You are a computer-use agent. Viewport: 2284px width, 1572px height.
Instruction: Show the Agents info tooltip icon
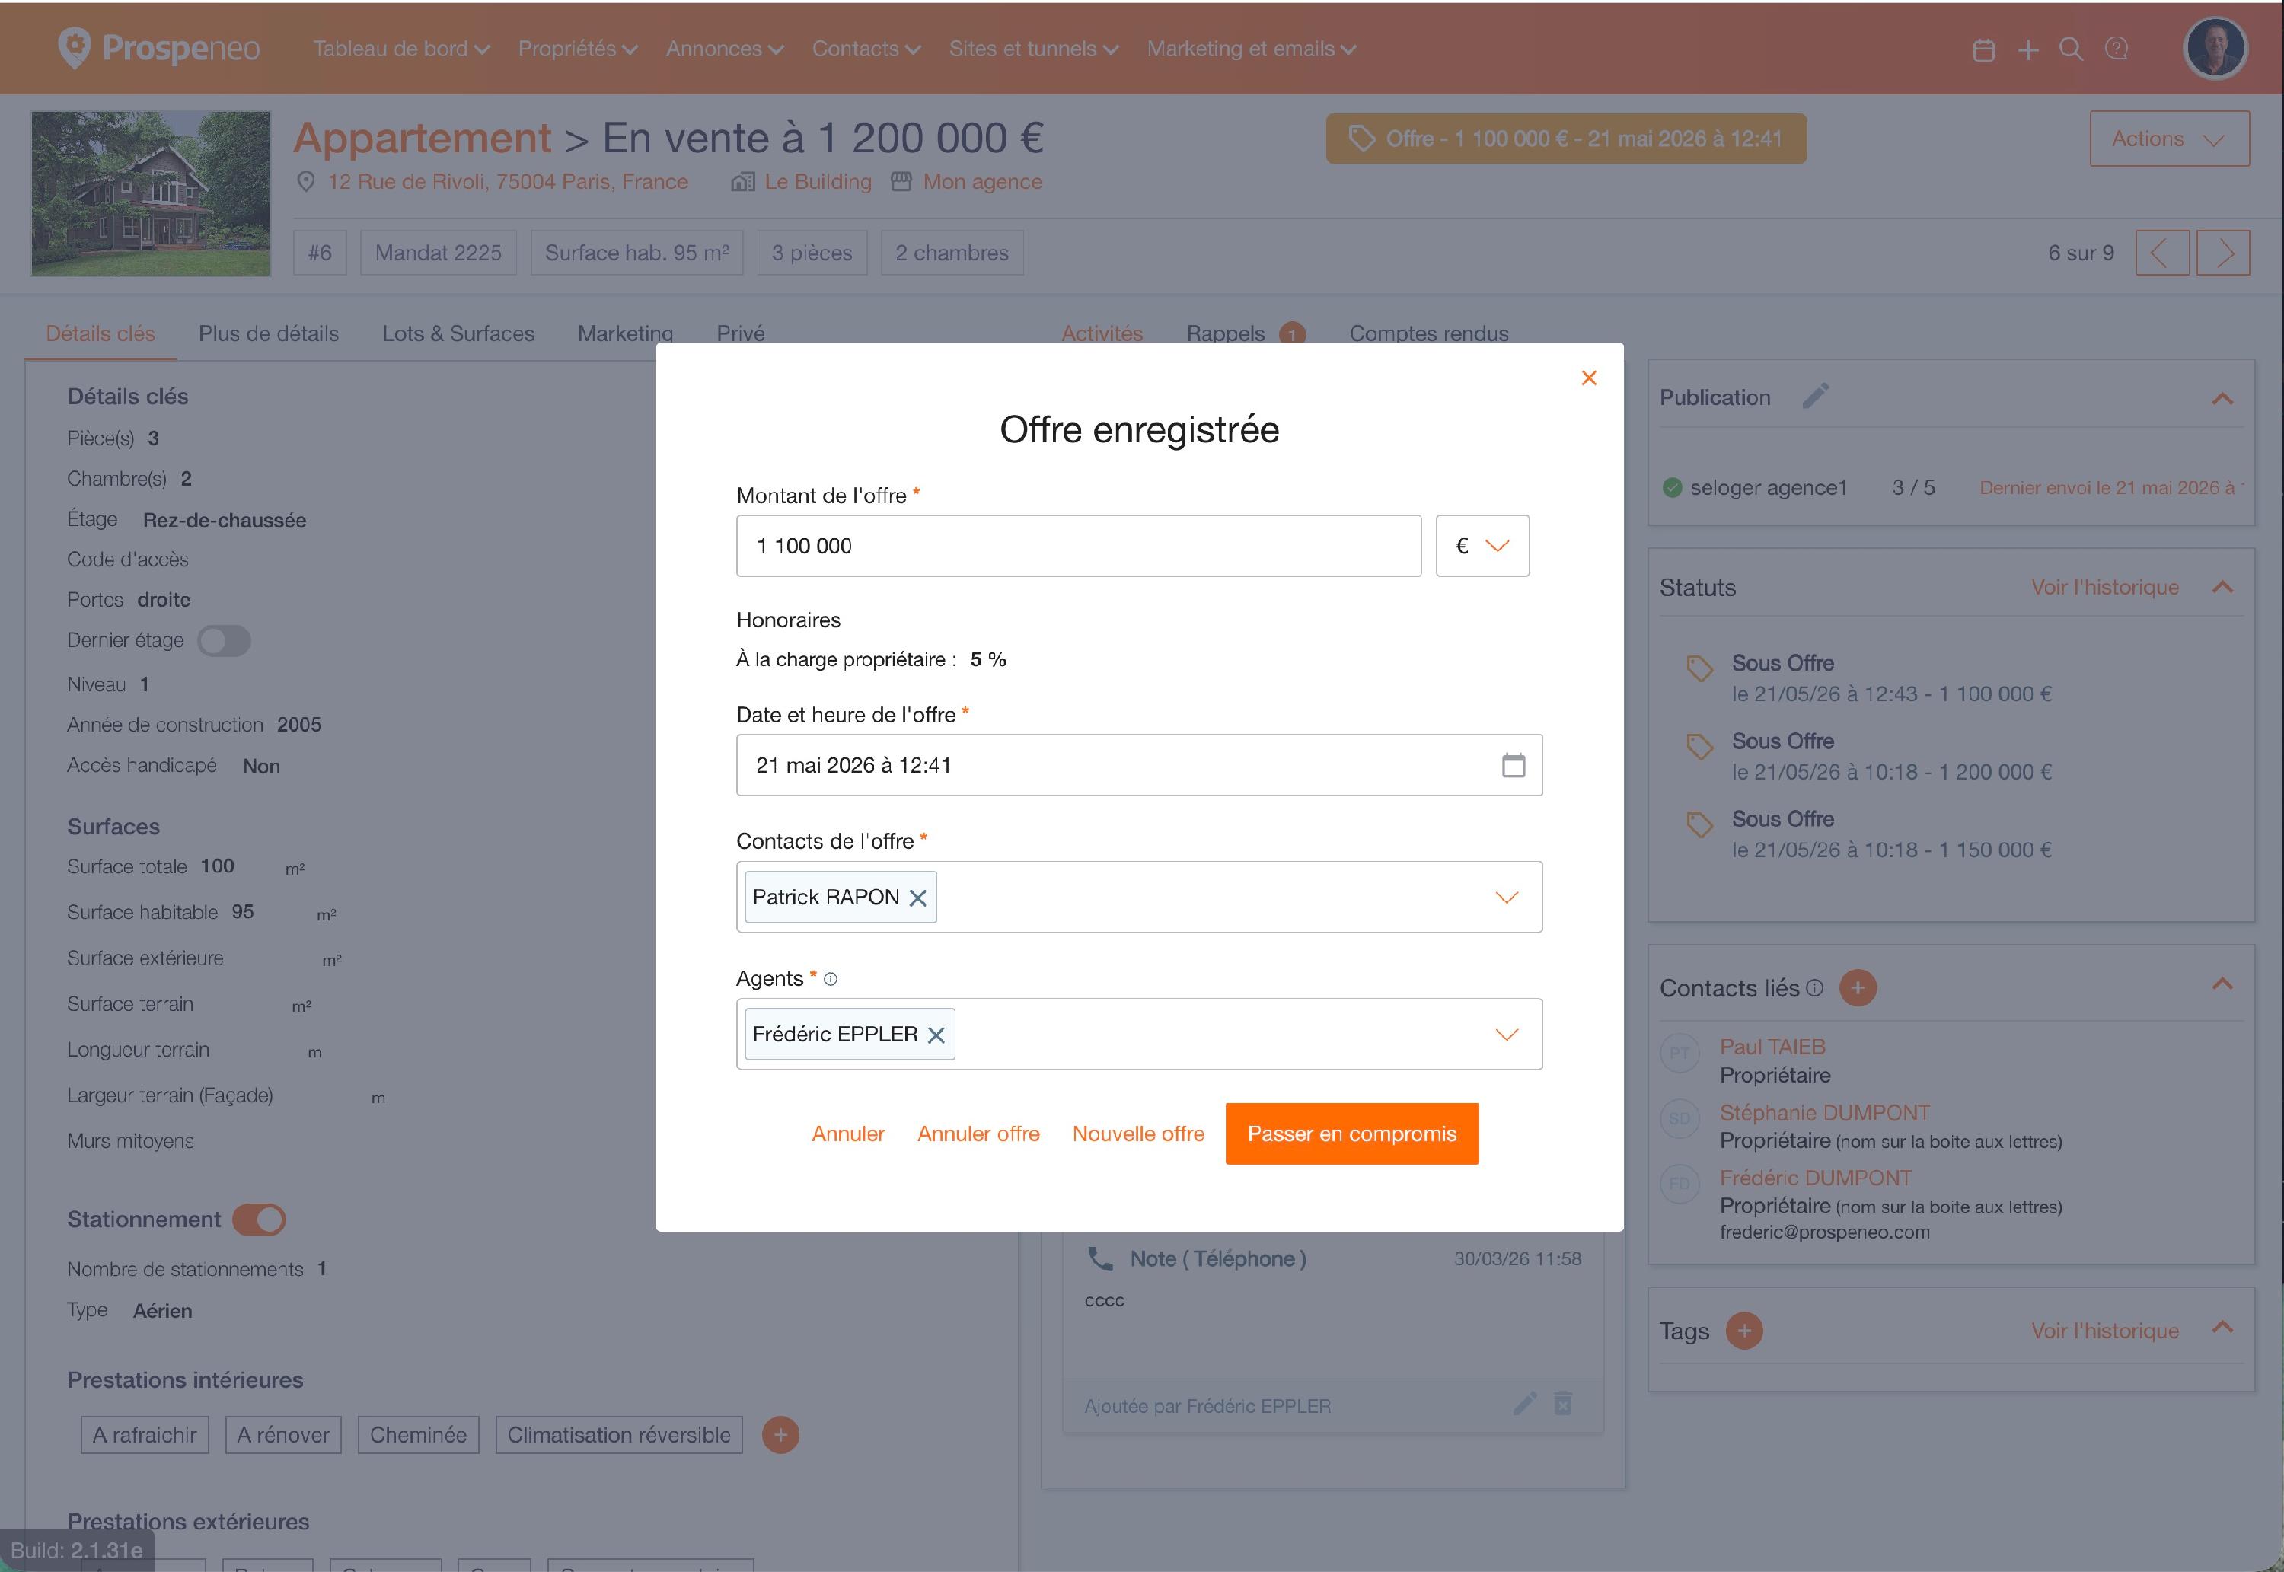831,979
